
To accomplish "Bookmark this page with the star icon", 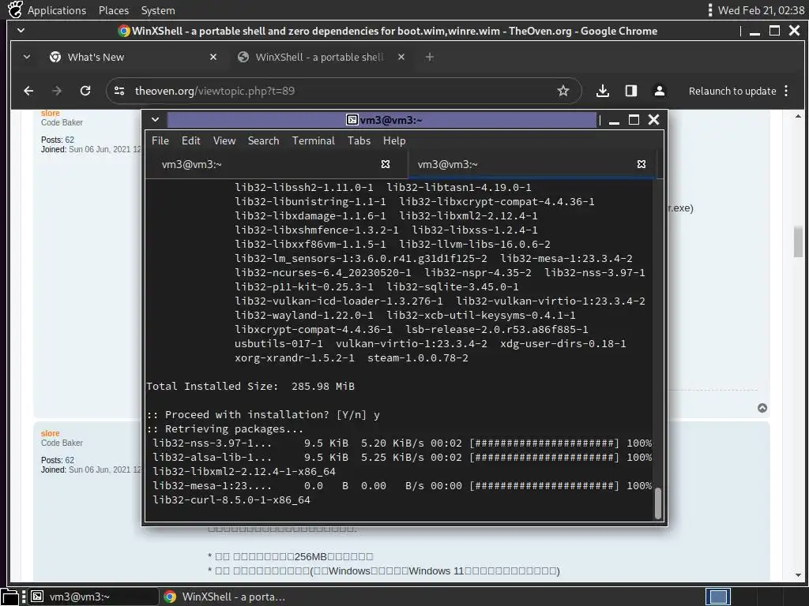I will coord(563,92).
